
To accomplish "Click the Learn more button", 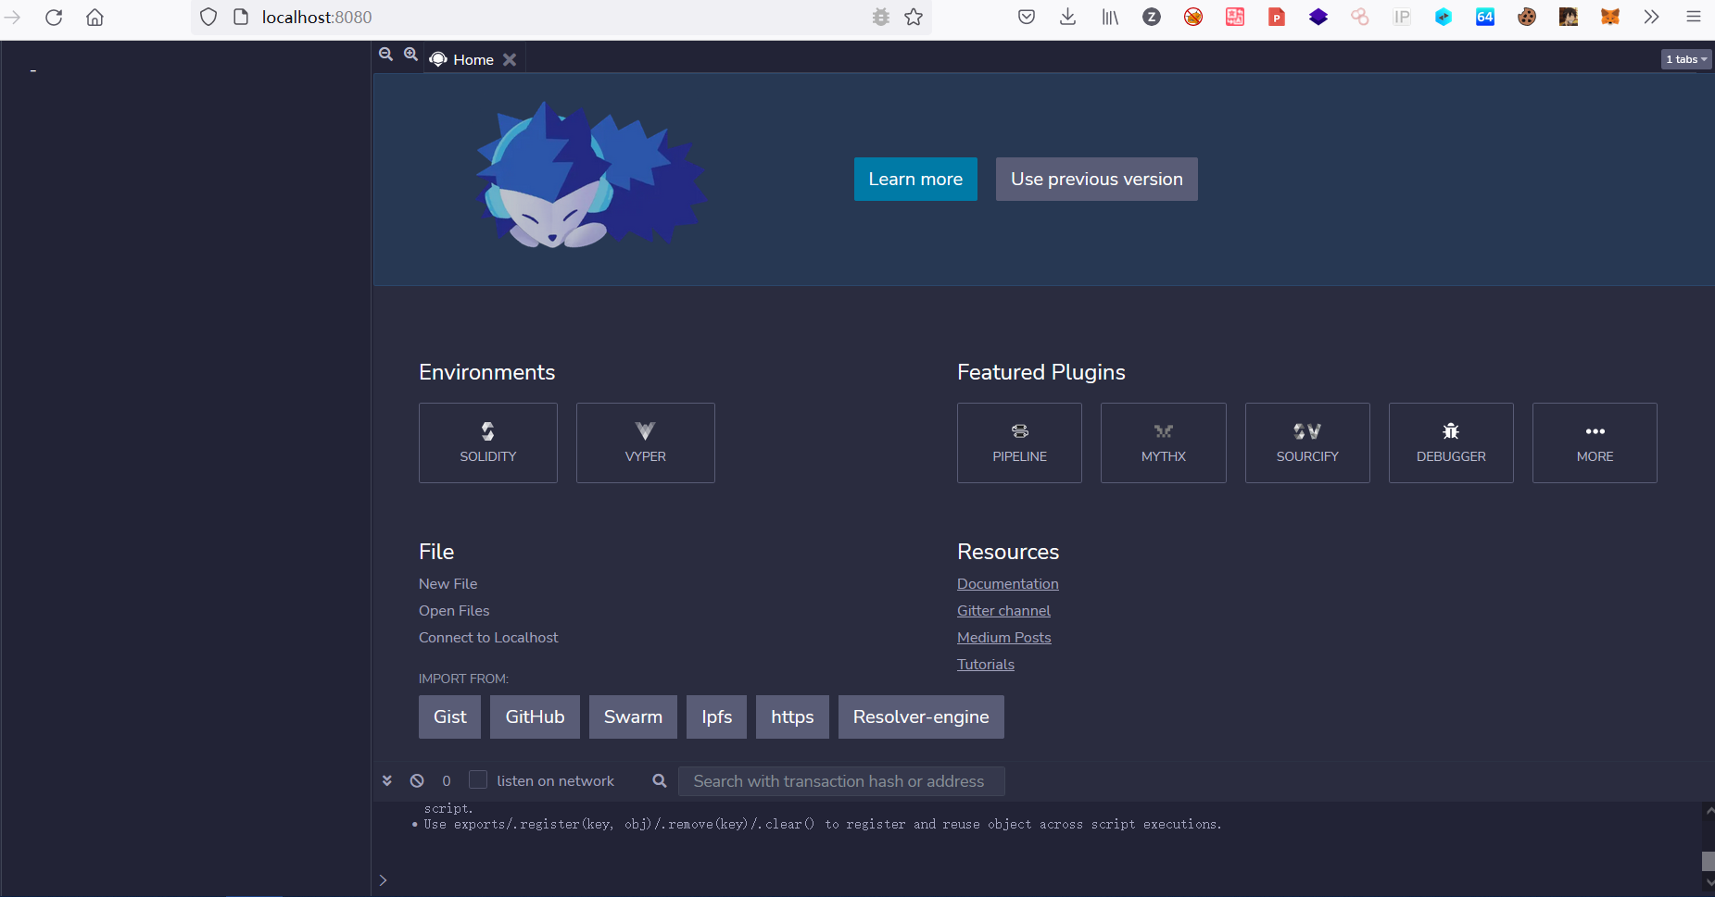I will point(915,179).
